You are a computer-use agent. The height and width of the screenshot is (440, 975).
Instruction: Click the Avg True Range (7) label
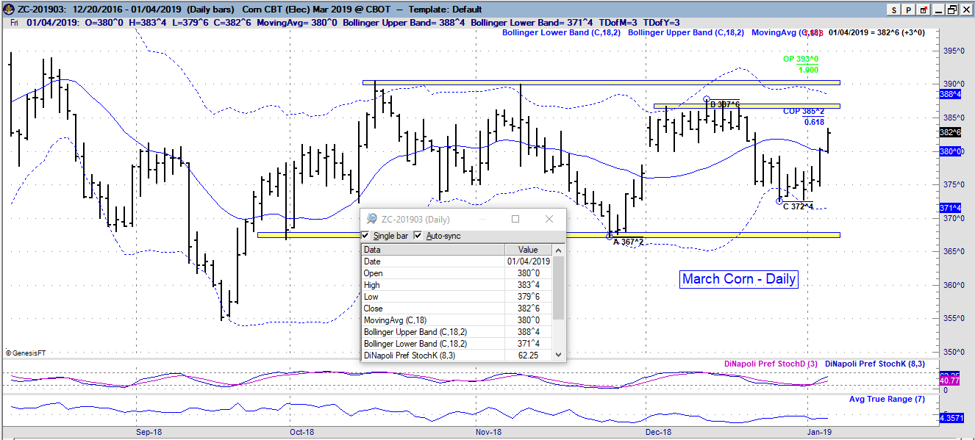click(x=887, y=400)
